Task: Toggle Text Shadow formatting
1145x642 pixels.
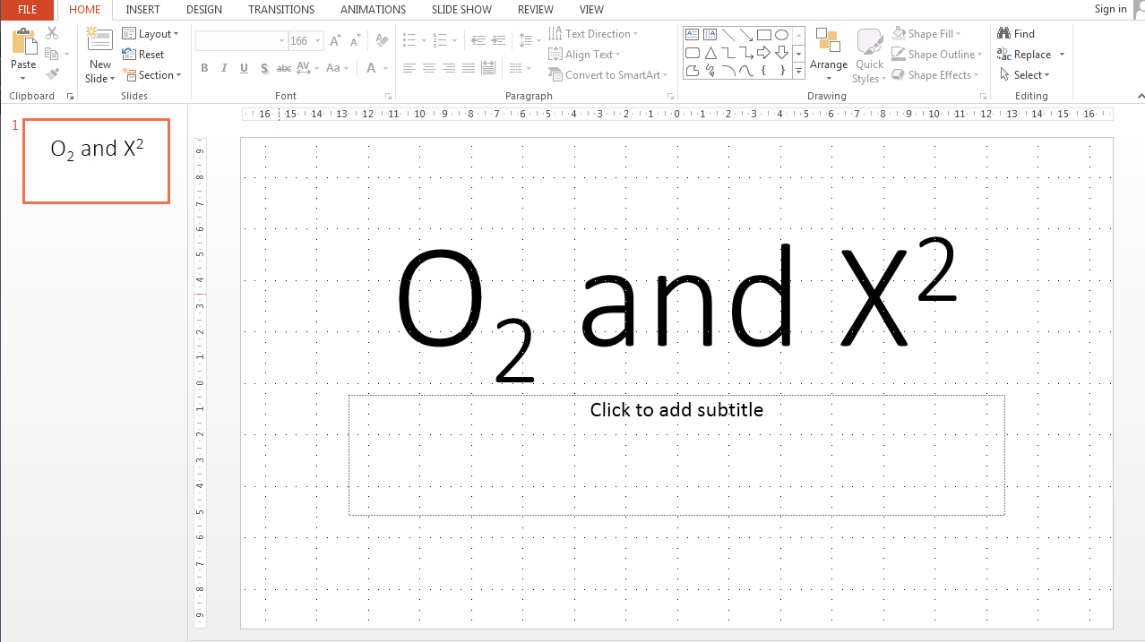Action: click(x=263, y=68)
